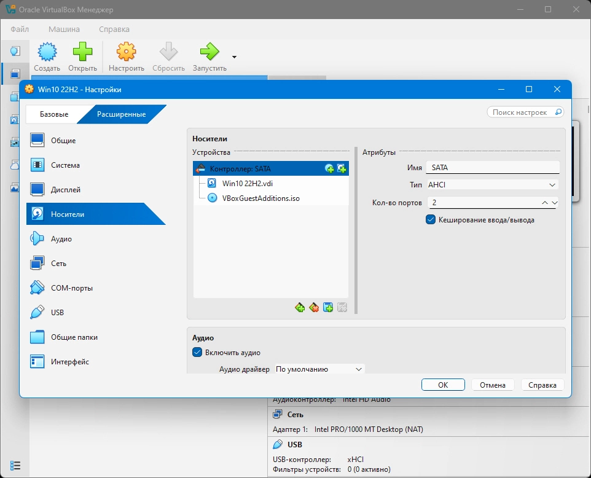This screenshot has height=478, width=591.
Task: Click the remove controller icon below device list
Action: point(314,308)
